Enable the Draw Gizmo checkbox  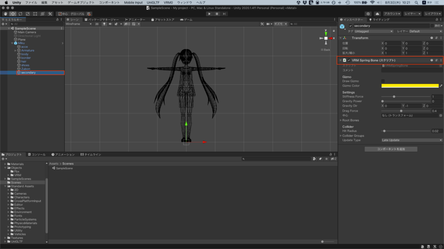383,81
